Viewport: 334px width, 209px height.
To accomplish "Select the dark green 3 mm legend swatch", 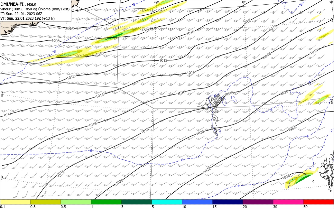I will click(137, 202).
